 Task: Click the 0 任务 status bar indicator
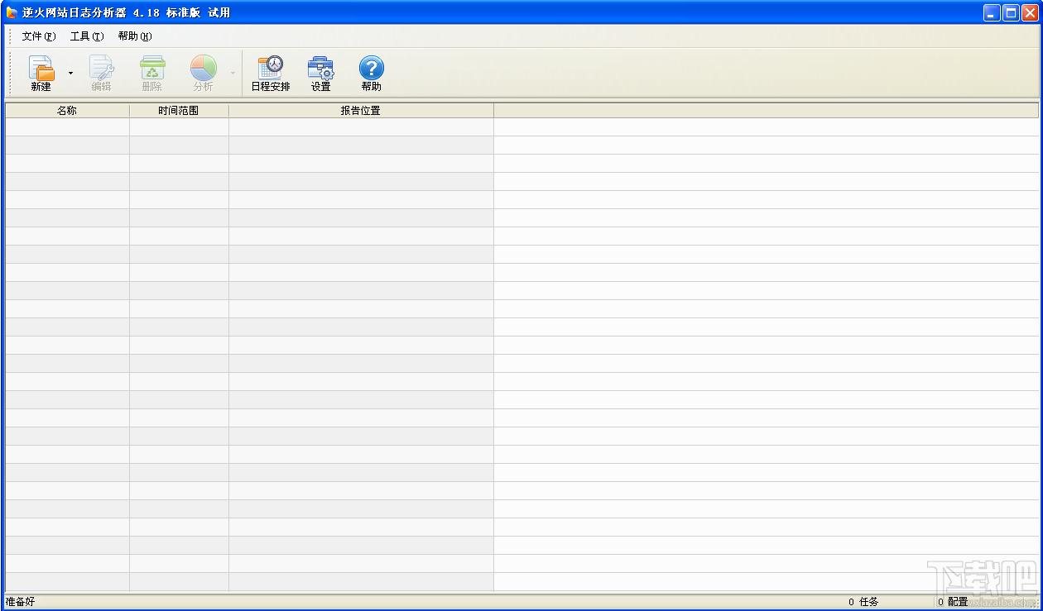coord(863,602)
